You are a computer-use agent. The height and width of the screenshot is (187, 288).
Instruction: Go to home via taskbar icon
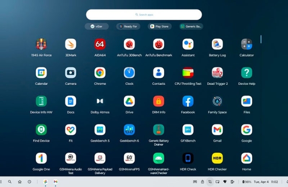[20, 182]
